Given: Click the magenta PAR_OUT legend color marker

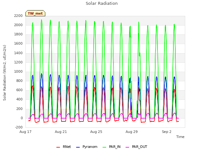Looking at the screenshot, I should (127, 147).
